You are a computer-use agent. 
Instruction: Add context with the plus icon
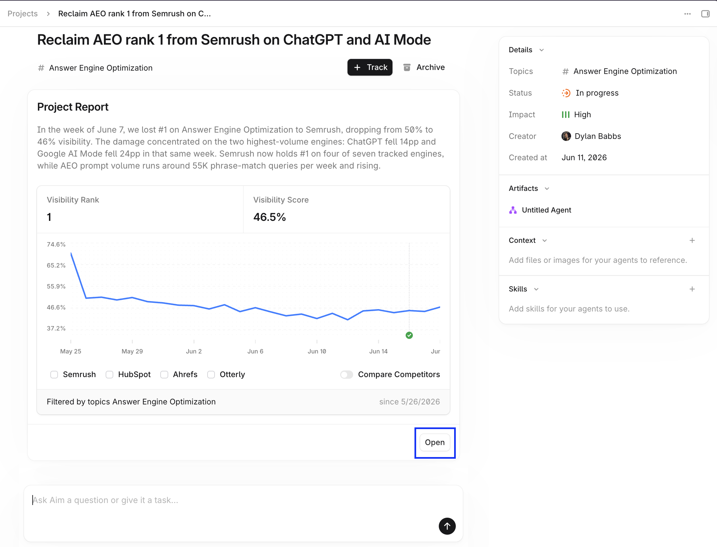coord(692,240)
